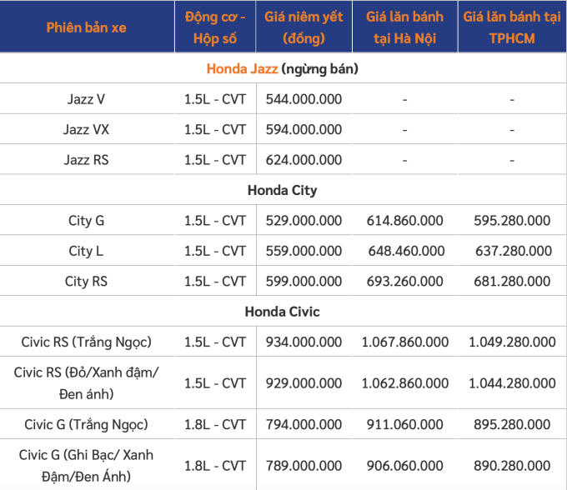Select the 'Động cơ - Hộp số' header
This screenshot has height=490, width=567.
(x=215, y=27)
